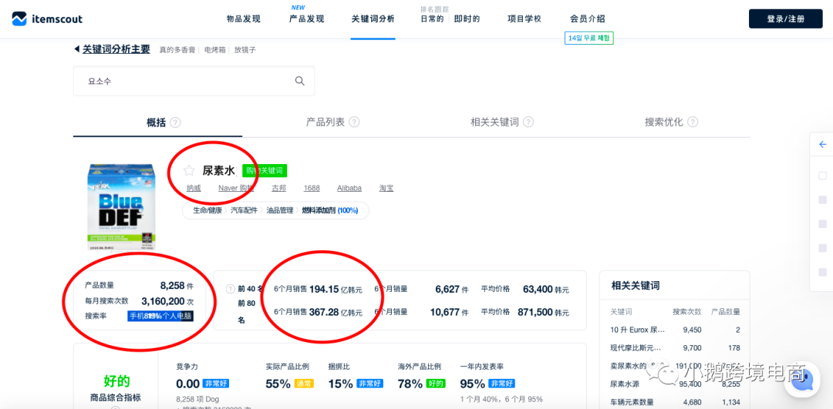Open 项目学校 in the navigation
The width and height of the screenshot is (833, 409).
524,19
